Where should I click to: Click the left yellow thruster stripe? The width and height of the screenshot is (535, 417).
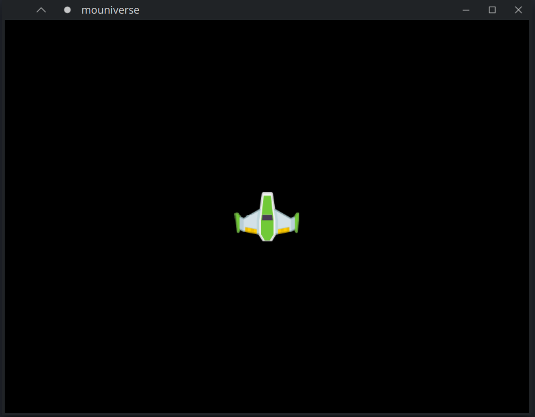click(251, 230)
